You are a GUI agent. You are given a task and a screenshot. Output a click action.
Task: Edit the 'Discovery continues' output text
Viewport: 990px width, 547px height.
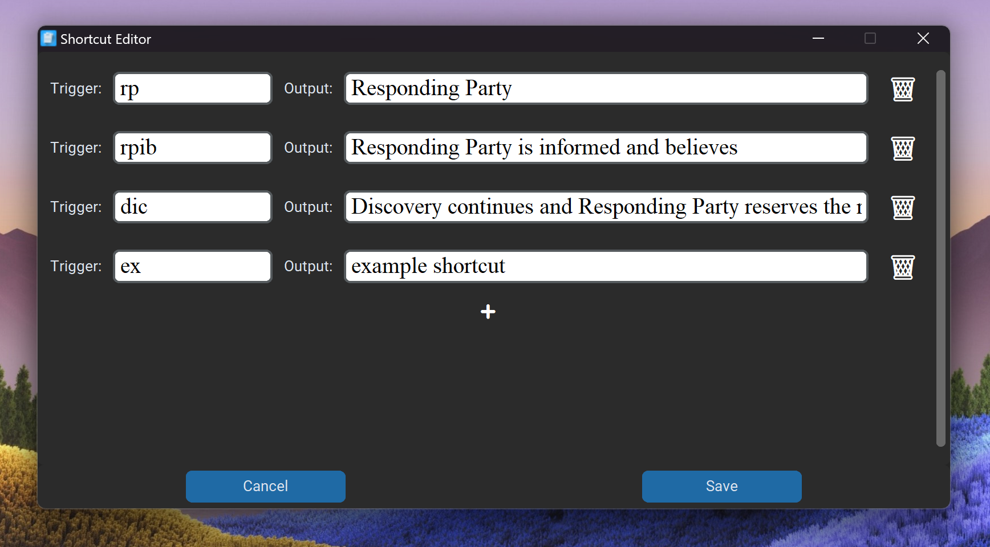(x=606, y=207)
